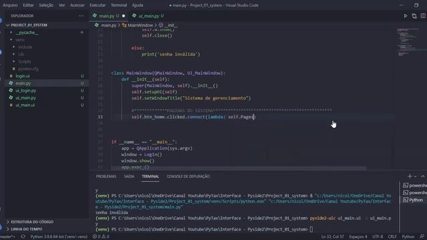Viewport: 427px width, 240px height.
Task: Split the editor with the layout icon
Action: point(423,16)
